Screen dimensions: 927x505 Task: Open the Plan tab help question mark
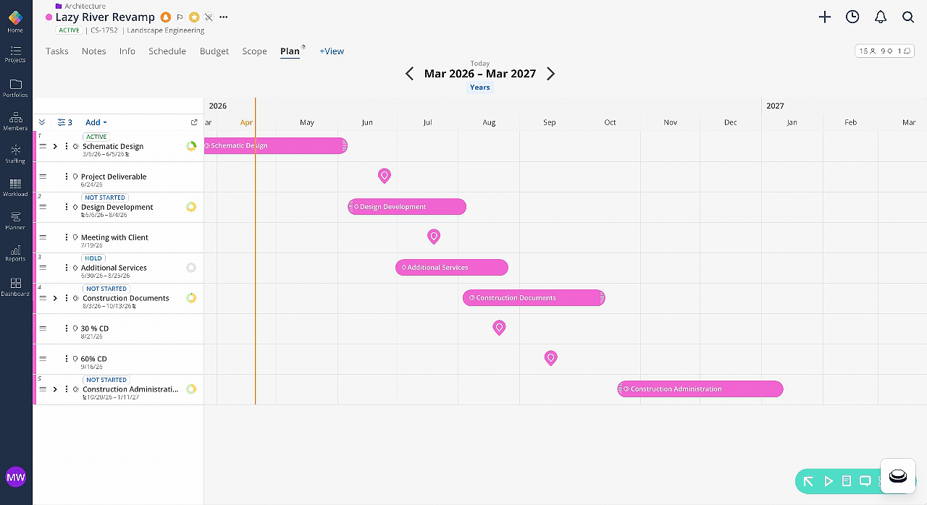303,47
